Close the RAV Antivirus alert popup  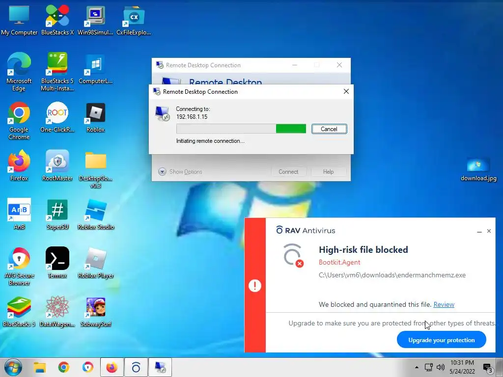click(489, 231)
